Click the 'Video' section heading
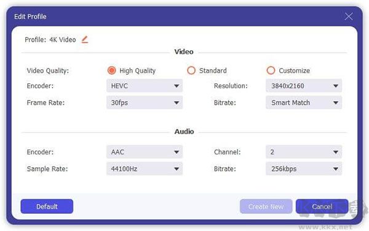This screenshot has height=231, width=369. pyautogui.click(x=184, y=51)
